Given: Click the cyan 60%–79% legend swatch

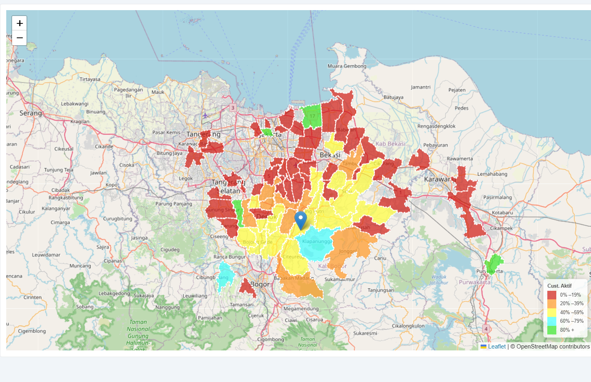Looking at the screenshot, I should (552, 321).
